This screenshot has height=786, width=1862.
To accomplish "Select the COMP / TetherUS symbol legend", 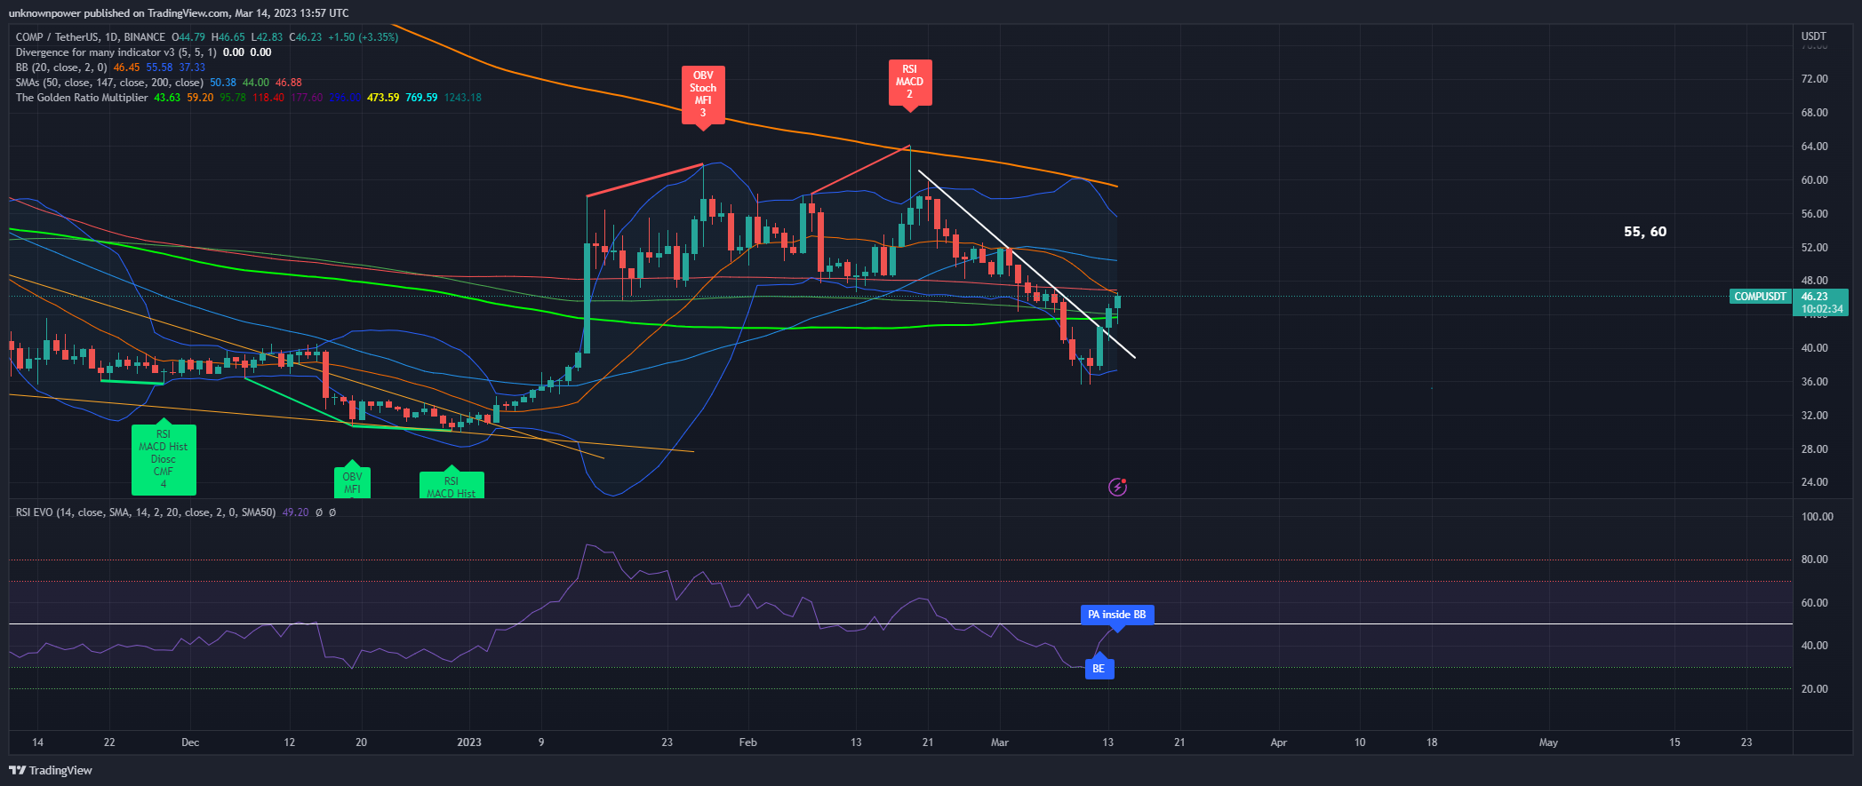I will [x=91, y=37].
